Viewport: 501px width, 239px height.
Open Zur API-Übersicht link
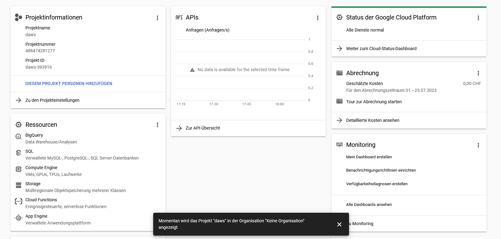pos(203,128)
